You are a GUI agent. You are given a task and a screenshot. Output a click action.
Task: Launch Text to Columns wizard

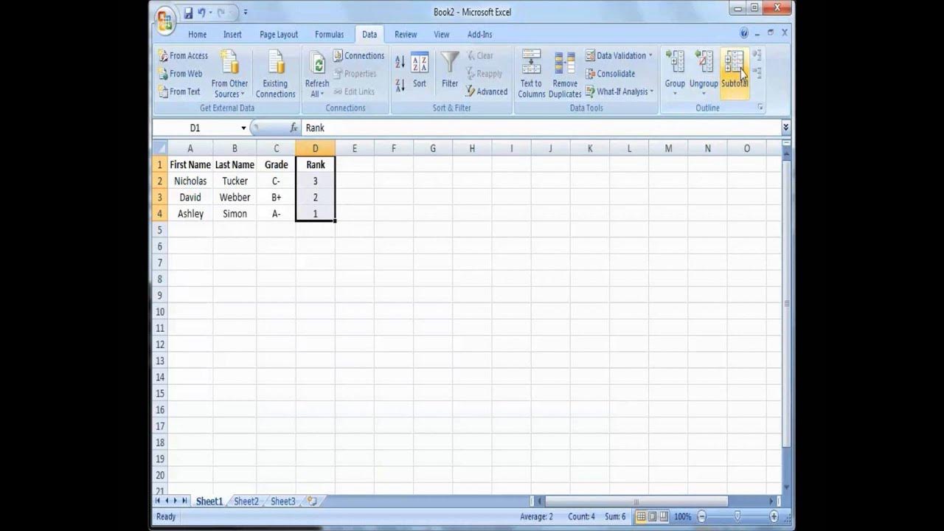(531, 74)
